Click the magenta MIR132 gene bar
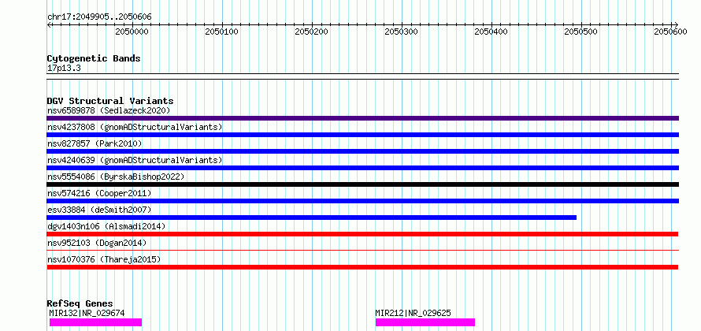Screen dimensions: 701x331 [x=95, y=322]
